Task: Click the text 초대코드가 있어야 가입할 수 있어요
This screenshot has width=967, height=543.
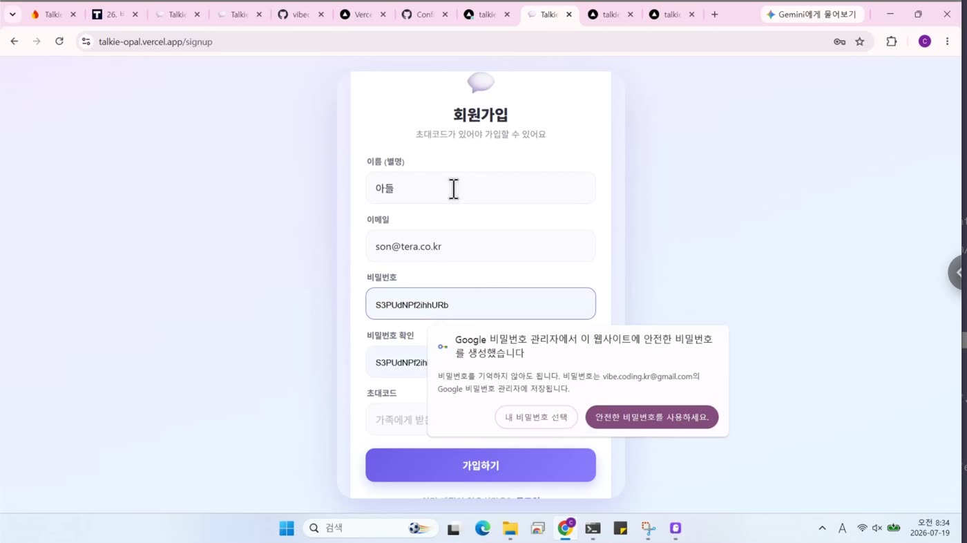Action: coord(481,134)
